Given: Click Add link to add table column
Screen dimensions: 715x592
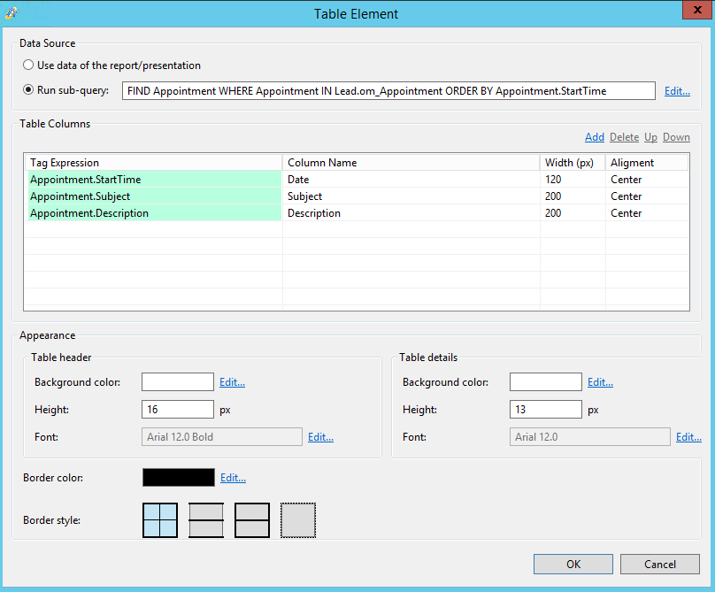Looking at the screenshot, I should coord(595,137).
